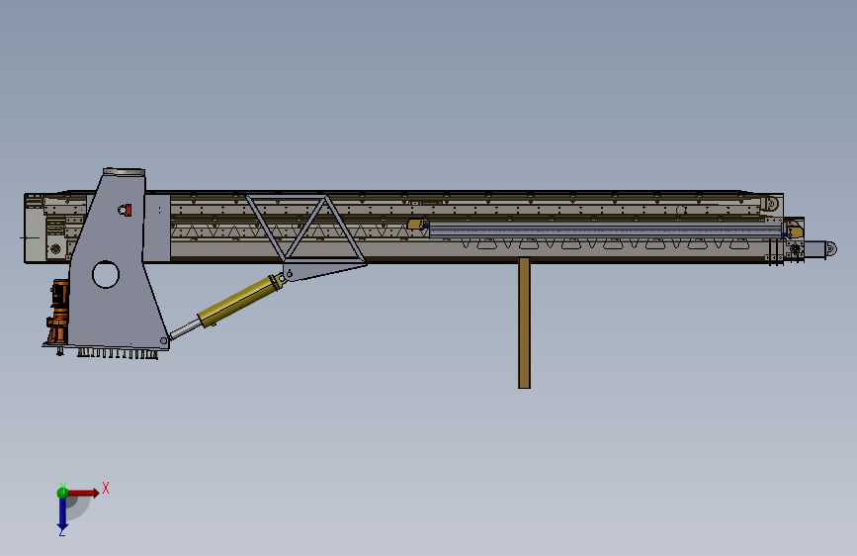
Task: Click the green Y axis ball of triad
Action: (63, 493)
